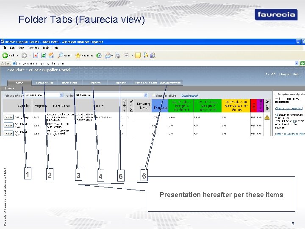Click the Mail envelope icon
The width and height of the screenshot is (305, 229).
pos(108,56)
